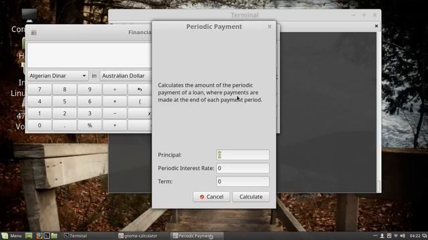428x240 pixels.
Task: Click calculator digit 9
Action: [x=90, y=89]
